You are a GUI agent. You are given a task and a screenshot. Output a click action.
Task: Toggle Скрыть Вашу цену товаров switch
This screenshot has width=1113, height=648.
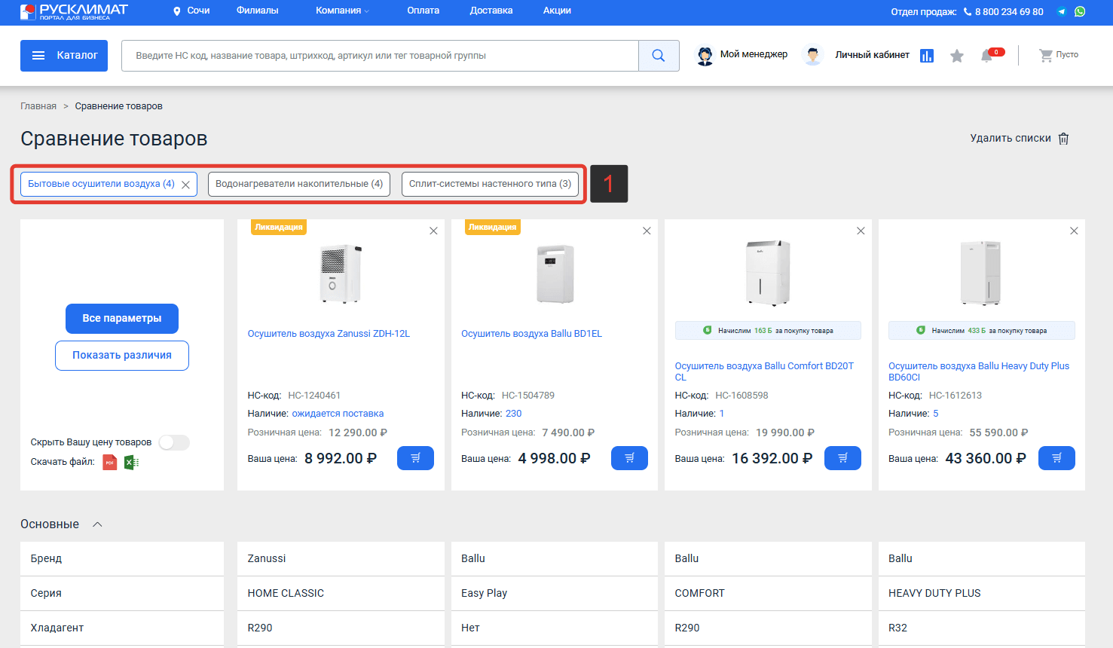coord(174,442)
